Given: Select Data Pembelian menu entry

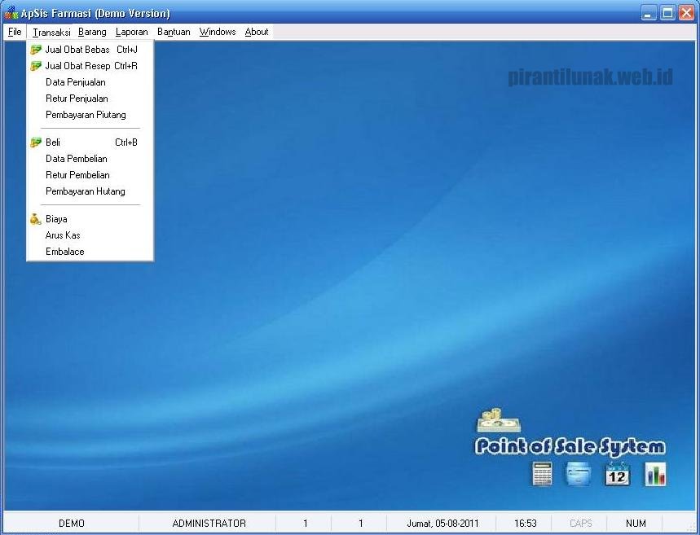Looking at the screenshot, I should pyautogui.click(x=90, y=159).
